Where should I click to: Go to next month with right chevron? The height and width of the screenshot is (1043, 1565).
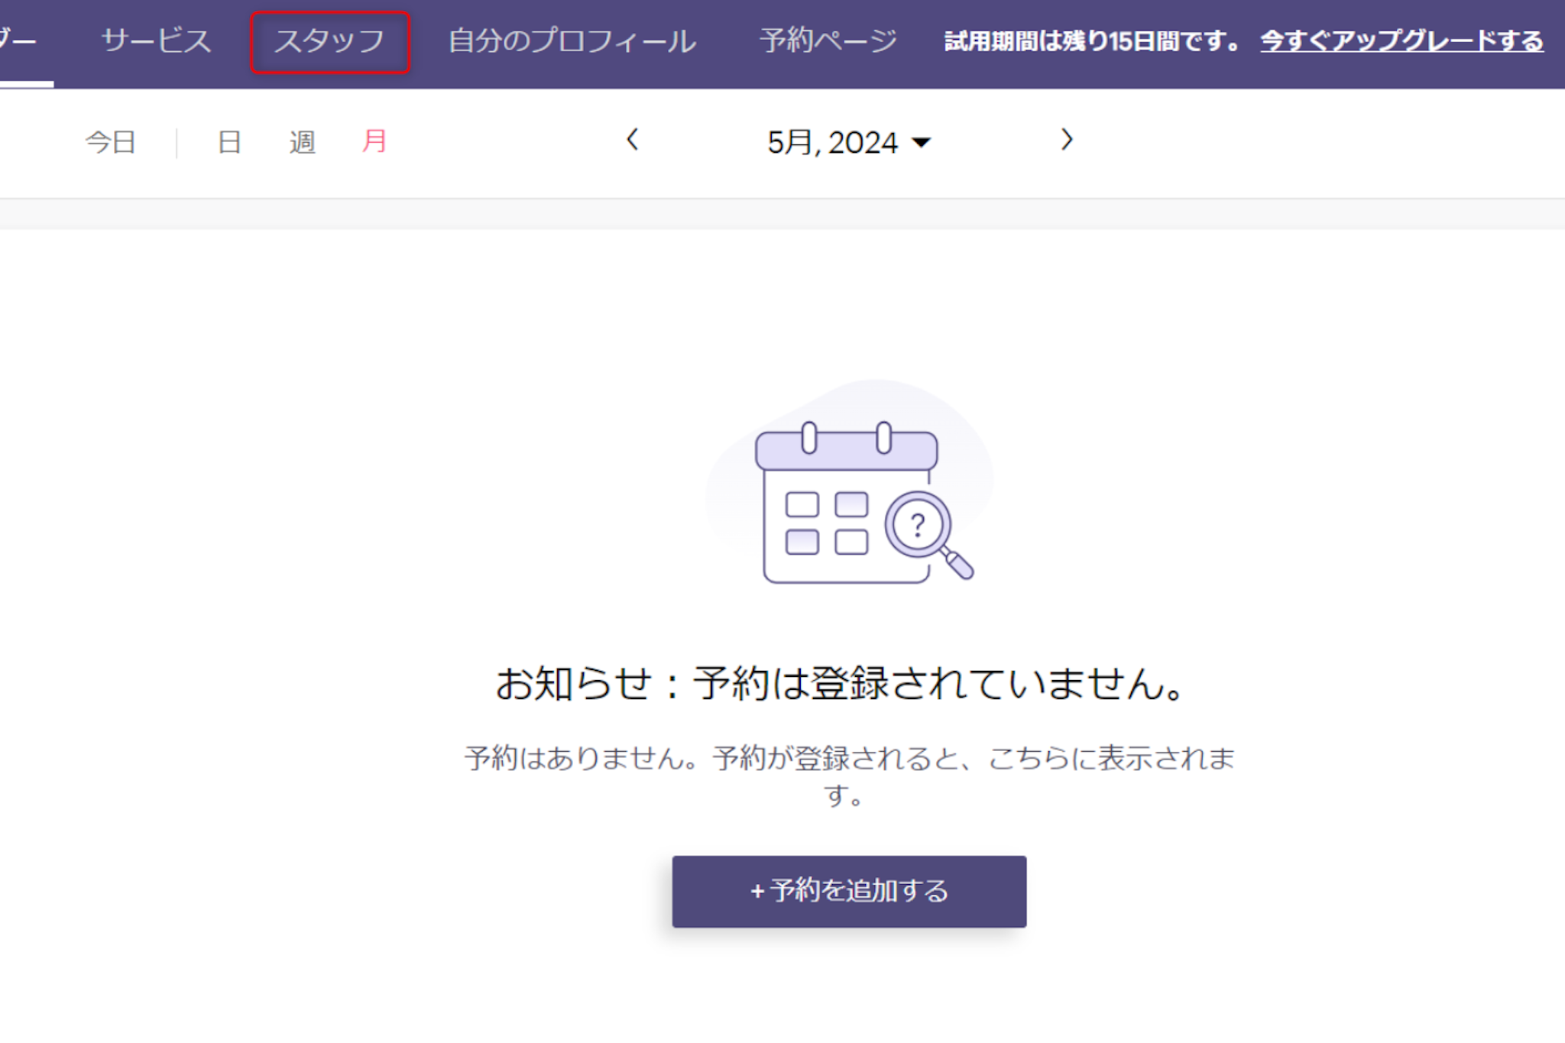[x=1067, y=140]
